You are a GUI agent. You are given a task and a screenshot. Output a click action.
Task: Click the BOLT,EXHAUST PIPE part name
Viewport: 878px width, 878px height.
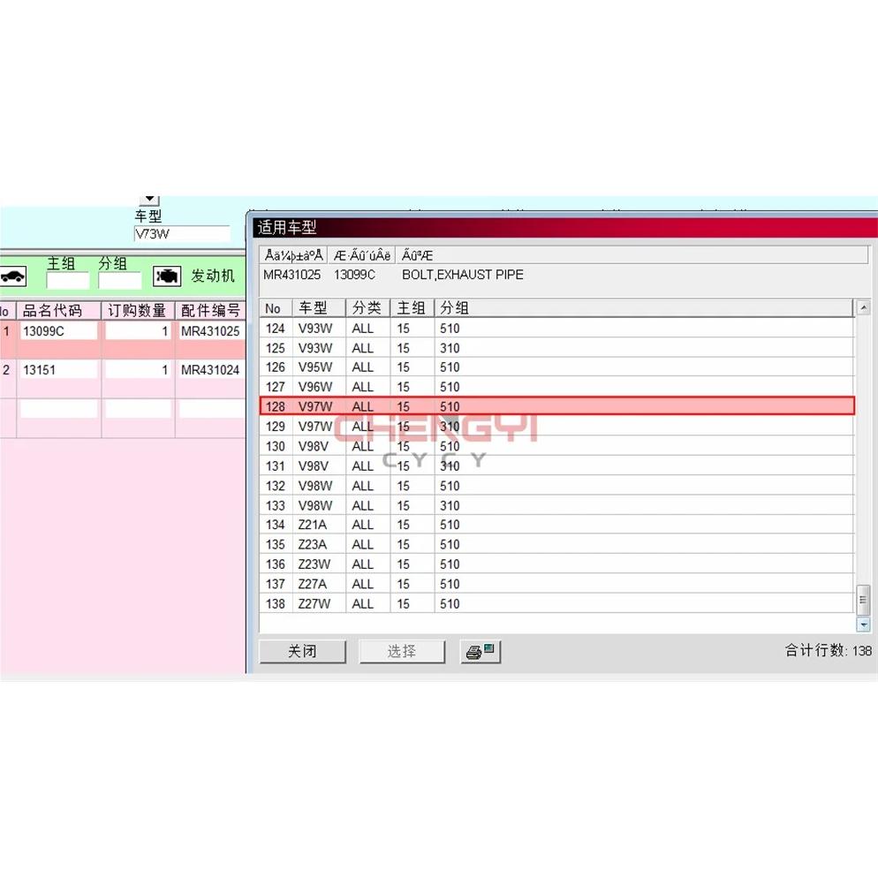[463, 275]
